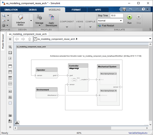Expand the breadcrumb arrow after model name
Viewport: 153px width, 135px height.
coord(77,39)
